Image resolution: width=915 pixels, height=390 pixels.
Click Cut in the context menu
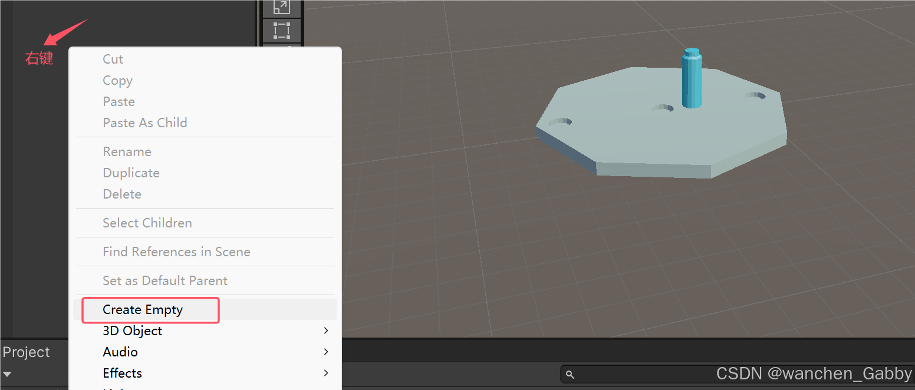click(113, 60)
